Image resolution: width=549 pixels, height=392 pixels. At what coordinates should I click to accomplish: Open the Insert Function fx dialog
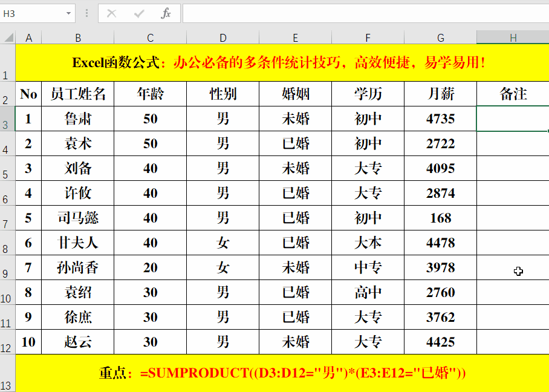[166, 14]
